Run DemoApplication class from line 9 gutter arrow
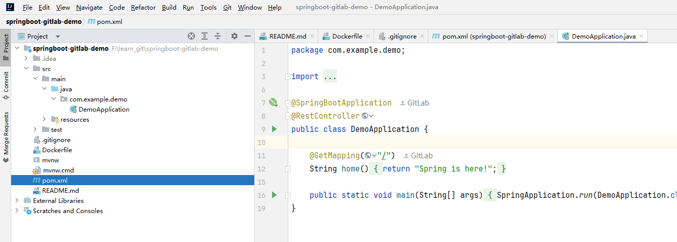The image size is (677, 242). [x=274, y=129]
